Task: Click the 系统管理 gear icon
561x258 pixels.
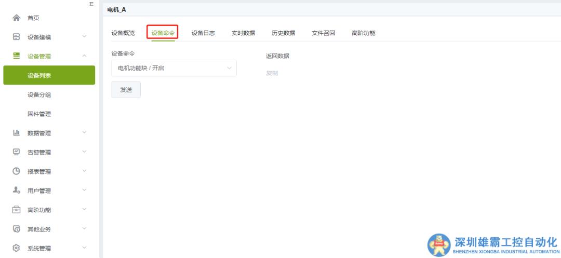Action: pos(16,248)
